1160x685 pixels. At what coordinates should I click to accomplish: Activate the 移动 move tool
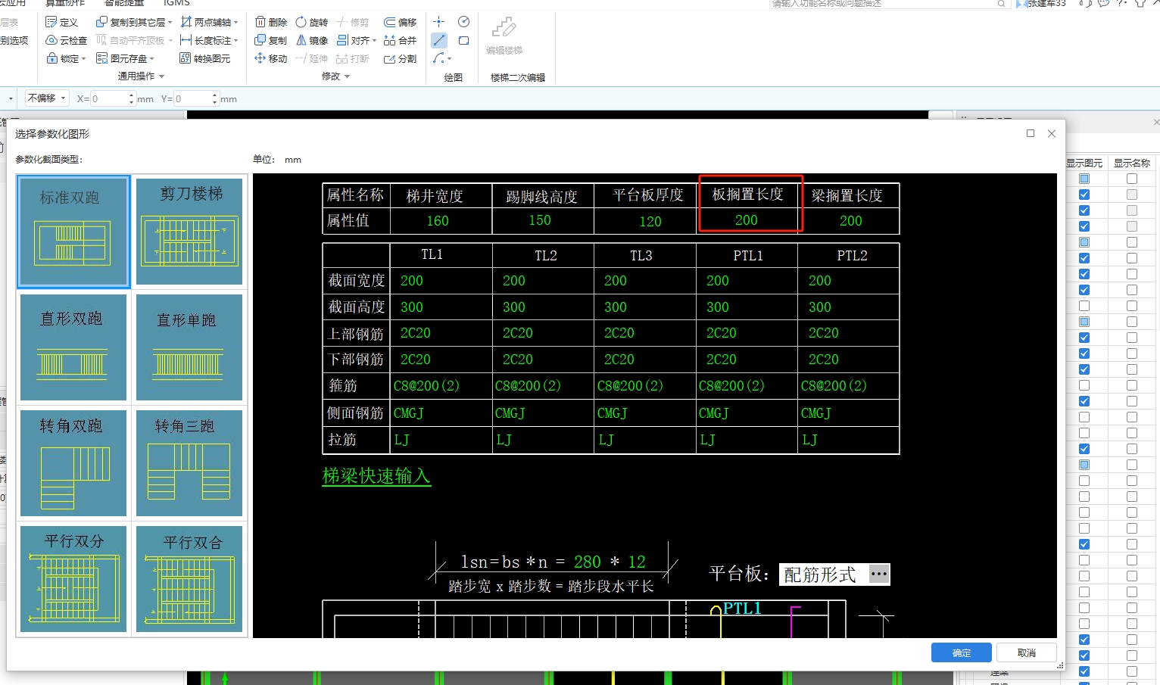[271, 58]
